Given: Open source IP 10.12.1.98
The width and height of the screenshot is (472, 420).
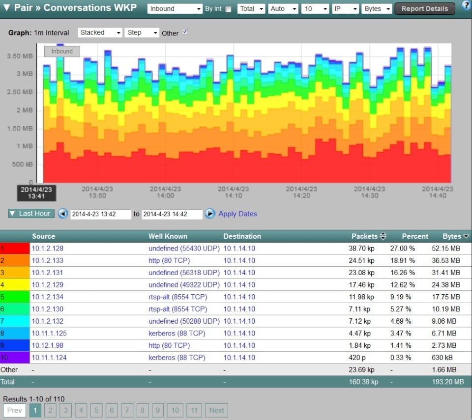Looking at the screenshot, I should (48, 346).
